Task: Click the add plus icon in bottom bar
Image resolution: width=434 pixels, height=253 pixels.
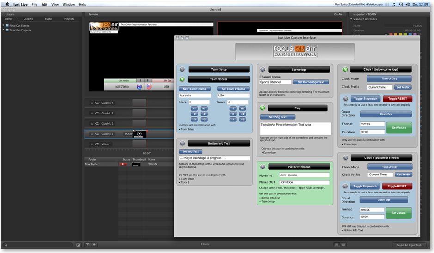Action: (x=94, y=245)
